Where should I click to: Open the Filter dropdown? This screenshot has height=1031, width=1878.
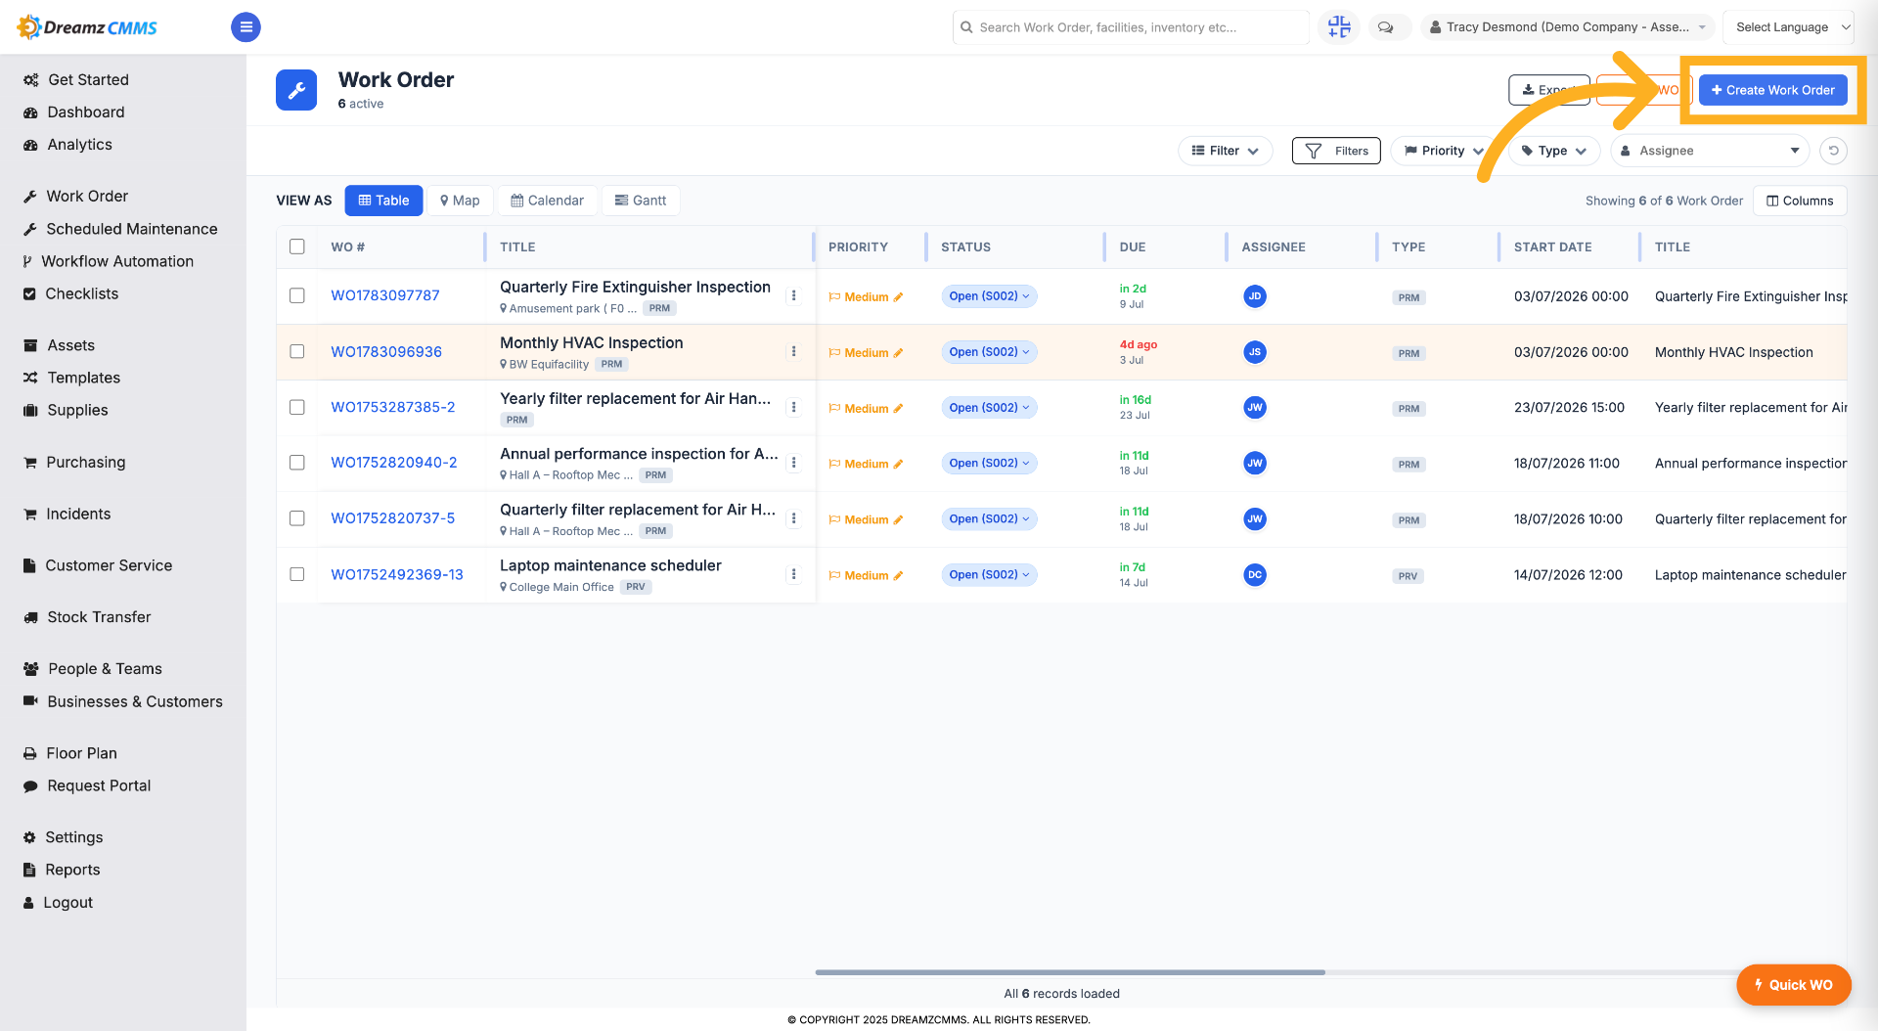tap(1225, 151)
